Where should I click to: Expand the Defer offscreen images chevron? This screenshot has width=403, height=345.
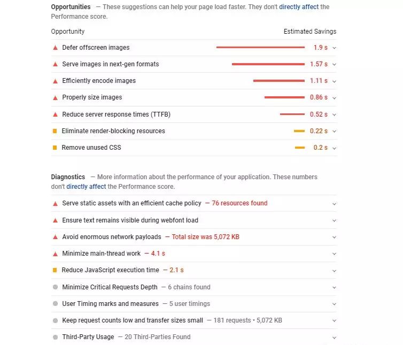point(334,48)
